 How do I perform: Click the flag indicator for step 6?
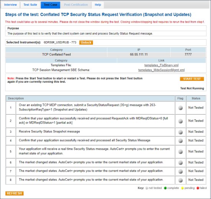coord(180,162)
